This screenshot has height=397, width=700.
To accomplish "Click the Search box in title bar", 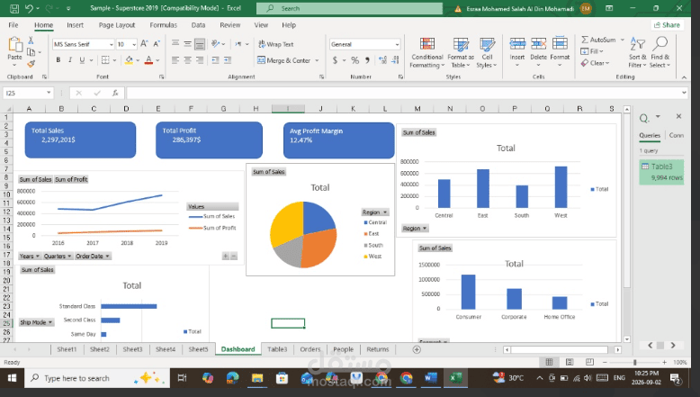I will coord(350,8).
